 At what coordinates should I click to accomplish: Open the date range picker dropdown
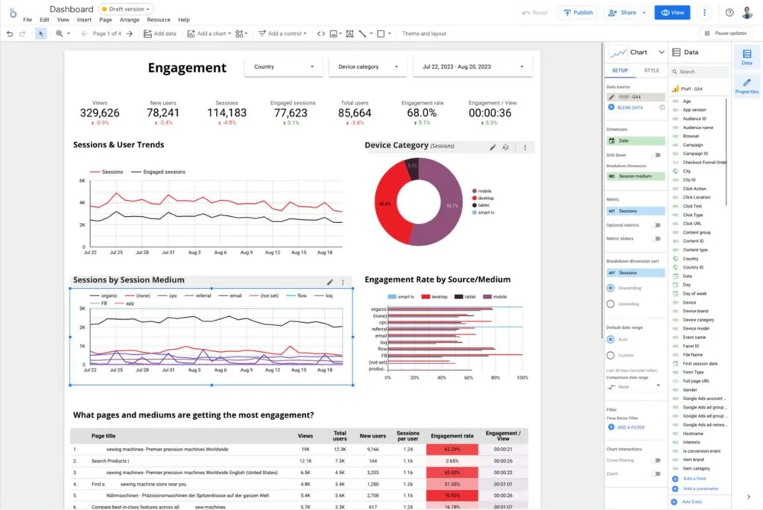(472, 66)
